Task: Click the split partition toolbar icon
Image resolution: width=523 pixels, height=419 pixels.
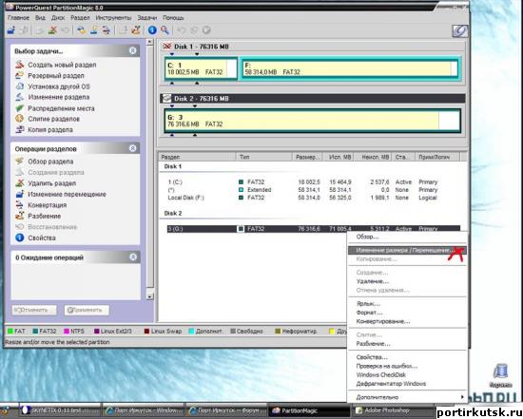Action: 135,30
